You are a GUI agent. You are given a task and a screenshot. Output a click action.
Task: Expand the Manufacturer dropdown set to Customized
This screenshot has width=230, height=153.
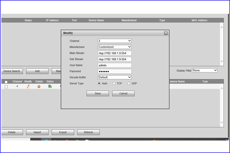point(114,47)
